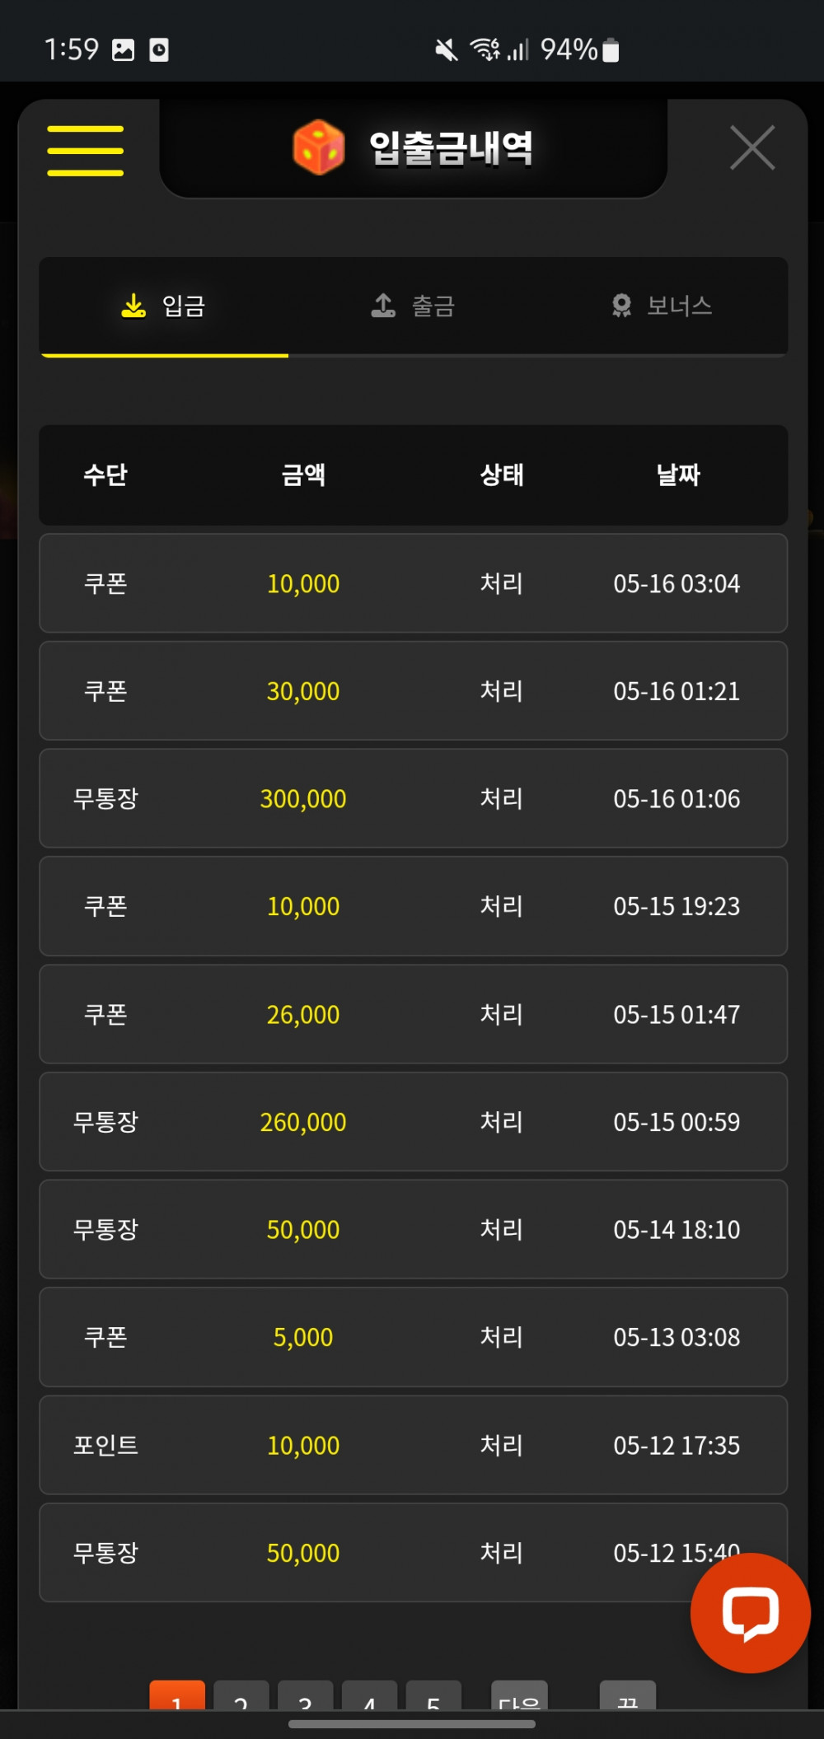Image resolution: width=824 pixels, height=1739 pixels.
Task: Open the 300,000 무통장 deposit row
Action: pyautogui.click(x=413, y=798)
